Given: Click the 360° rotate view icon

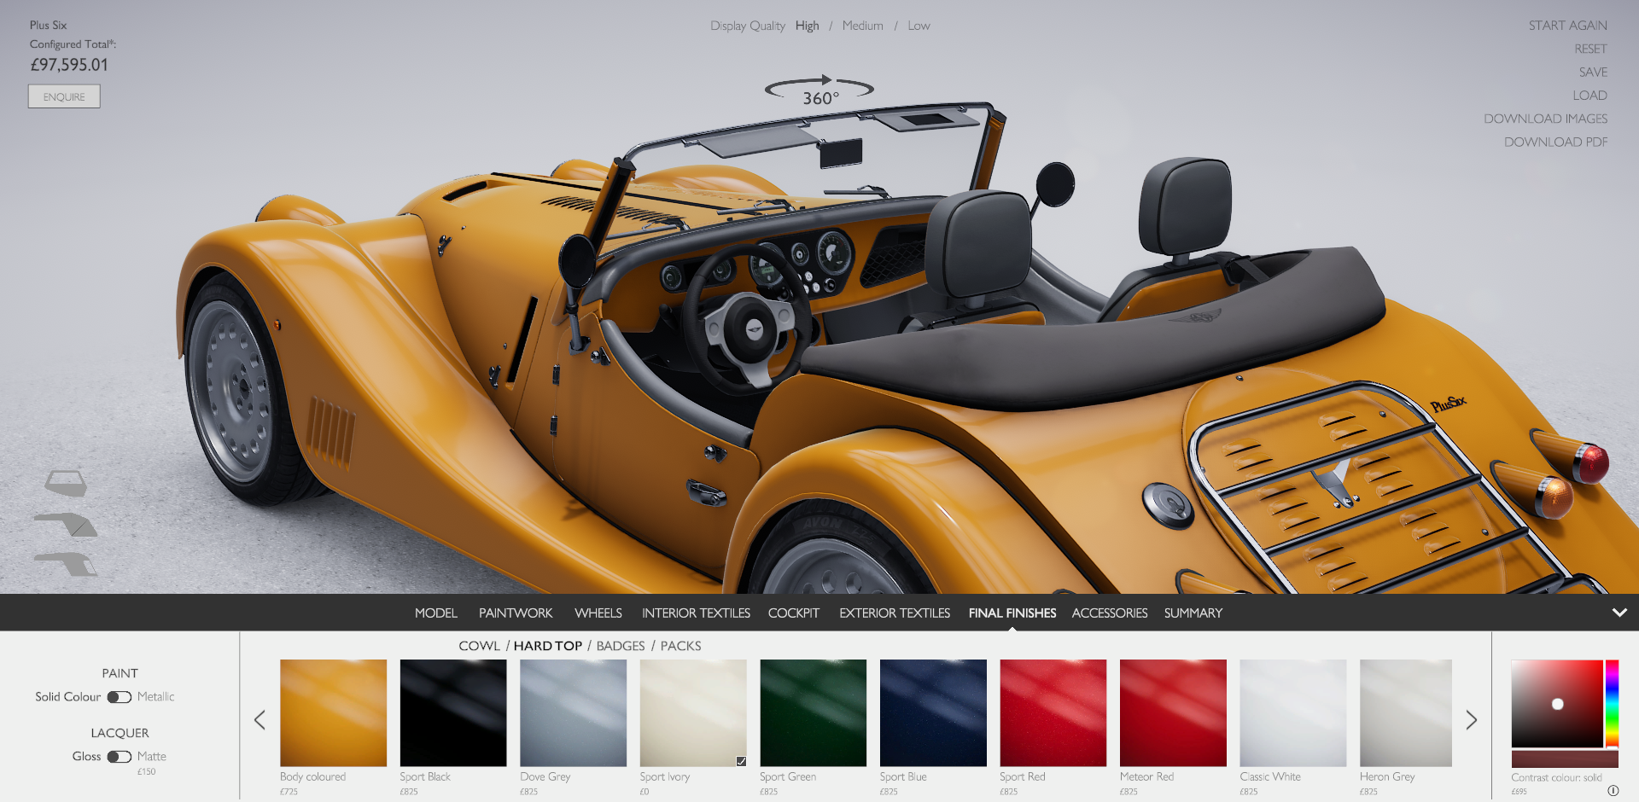Looking at the screenshot, I should click(819, 90).
